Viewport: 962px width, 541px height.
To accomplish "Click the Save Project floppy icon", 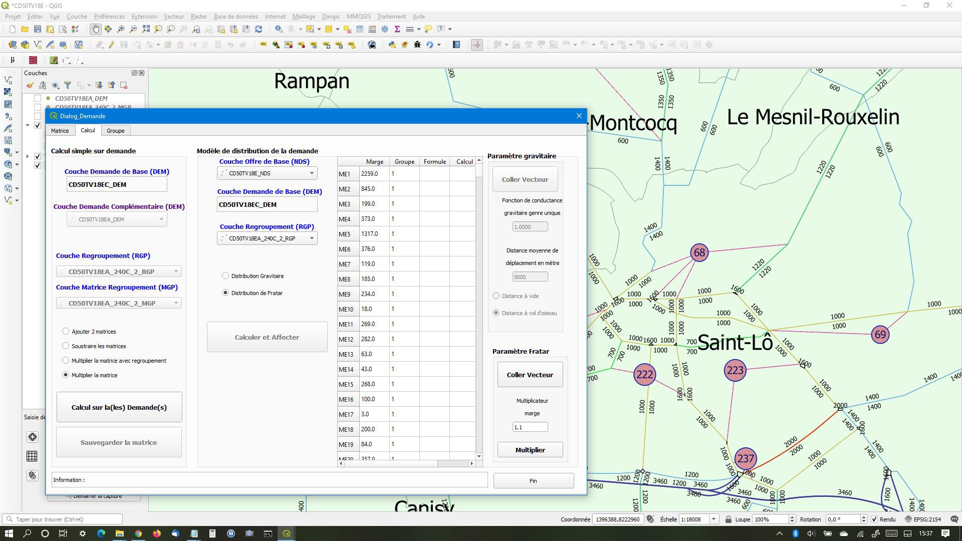I will [37, 29].
